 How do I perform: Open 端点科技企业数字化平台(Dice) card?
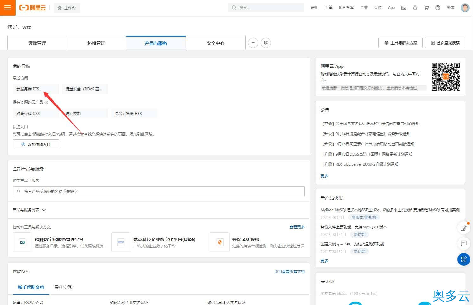tap(158, 242)
